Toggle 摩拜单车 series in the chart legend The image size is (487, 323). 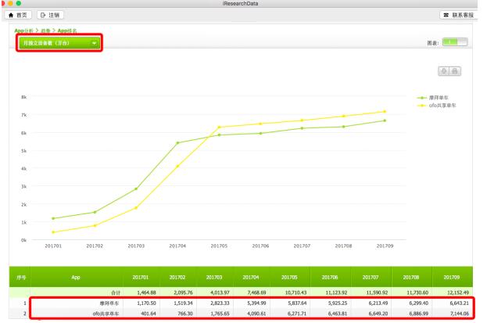pyautogui.click(x=439, y=98)
